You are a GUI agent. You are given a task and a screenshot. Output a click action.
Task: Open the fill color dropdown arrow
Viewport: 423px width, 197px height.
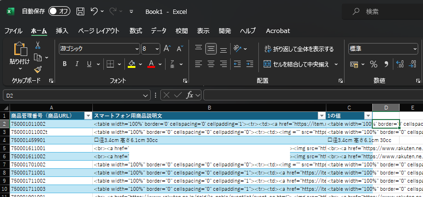(140, 64)
